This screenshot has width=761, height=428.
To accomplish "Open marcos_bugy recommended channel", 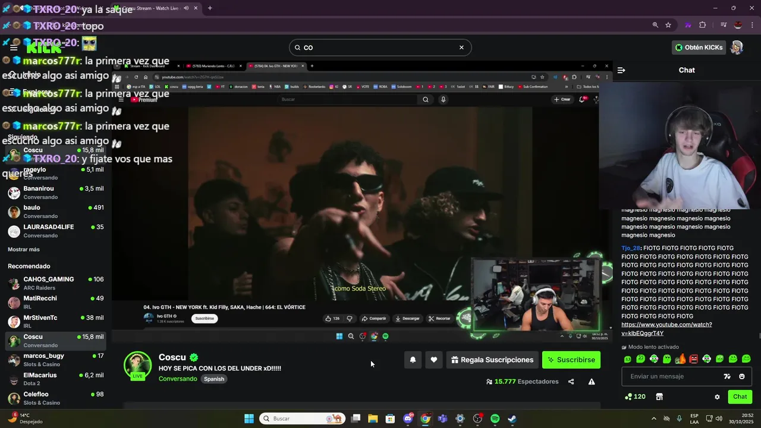I will click(x=56, y=360).
